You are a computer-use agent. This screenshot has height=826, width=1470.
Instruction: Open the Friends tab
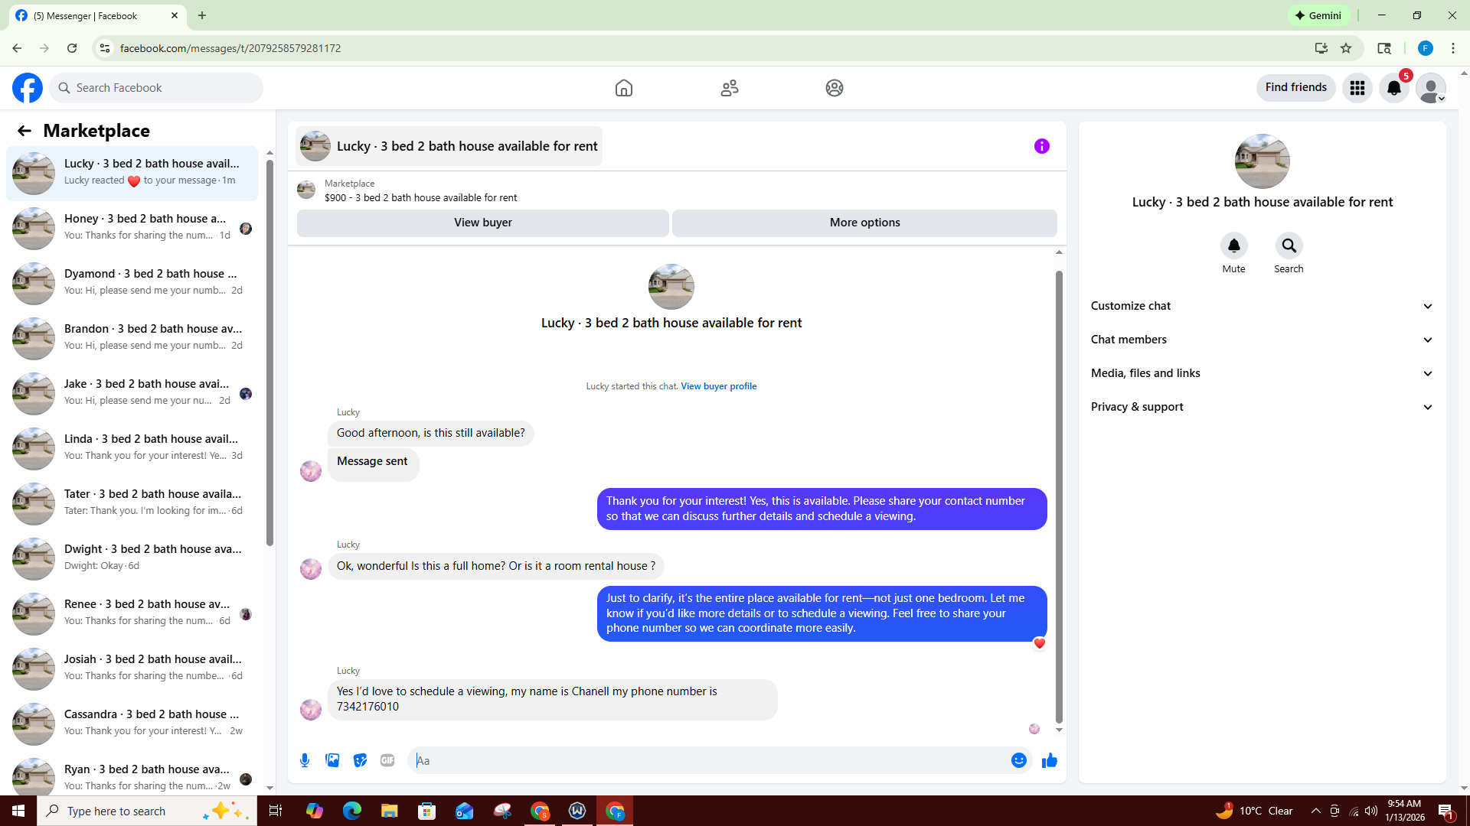coord(729,88)
